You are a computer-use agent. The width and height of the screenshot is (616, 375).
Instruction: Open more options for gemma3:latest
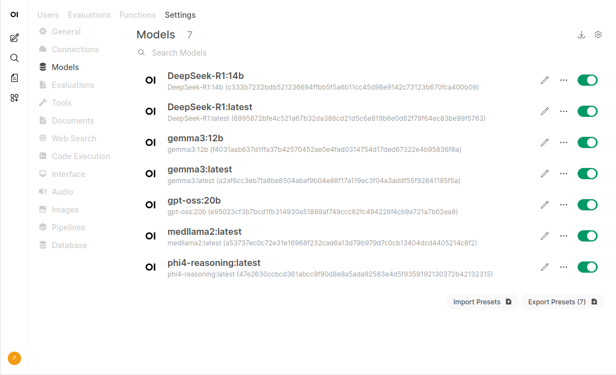point(564,174)
